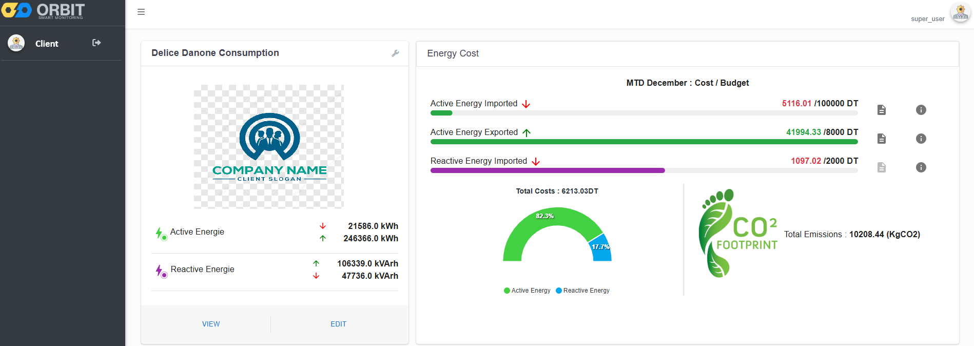Click the Reactive Energy Imported purple bar
The height and width of the screenshot is (346, 974).
547,170
